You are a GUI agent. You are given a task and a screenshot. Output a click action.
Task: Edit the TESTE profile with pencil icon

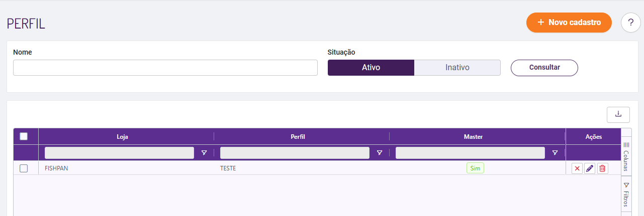pyautogui.click(x=590, y=168)
